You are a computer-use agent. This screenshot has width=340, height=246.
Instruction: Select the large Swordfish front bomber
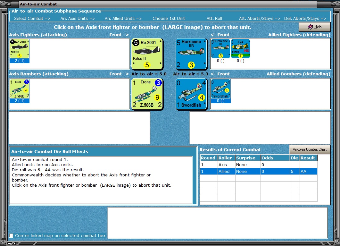[x=191, y=94]
